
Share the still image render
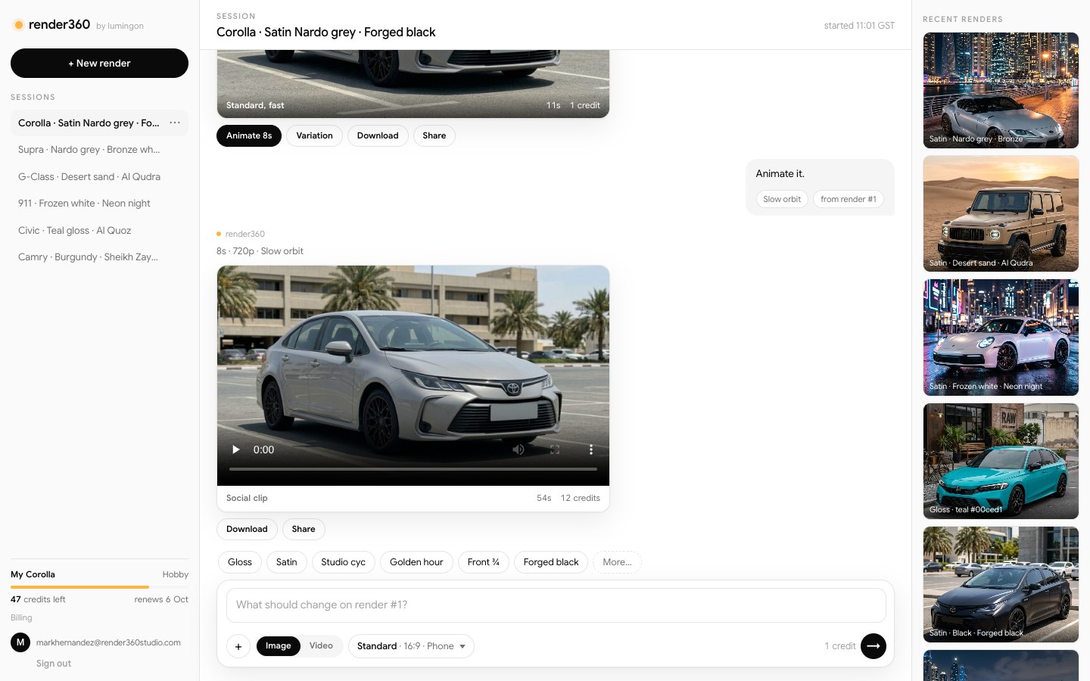click(x=434, y=135)
